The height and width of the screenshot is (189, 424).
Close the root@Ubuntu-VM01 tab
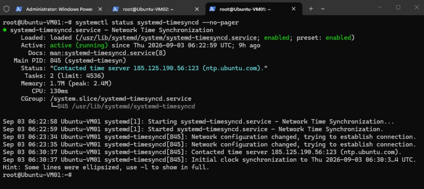tap(294, 9)
